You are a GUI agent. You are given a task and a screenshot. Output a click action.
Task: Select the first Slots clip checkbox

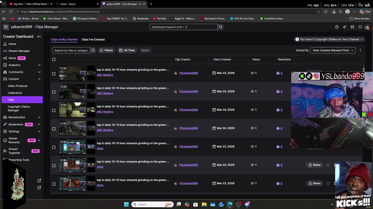point(54,147)
